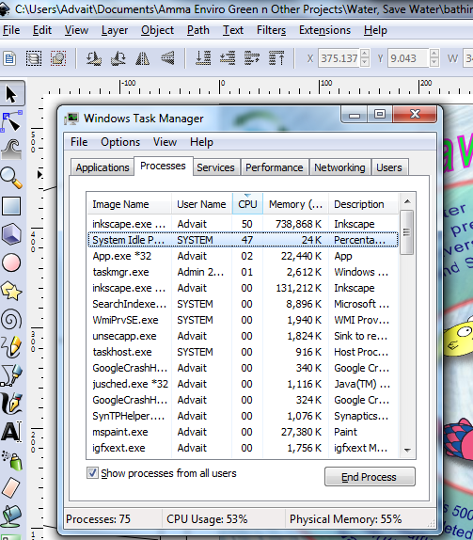473x540 pixels.
Task: Select the WmiPrvSE.exe process row
Action: [243, 320]
